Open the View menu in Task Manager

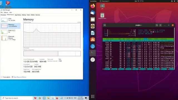[11, 12]
